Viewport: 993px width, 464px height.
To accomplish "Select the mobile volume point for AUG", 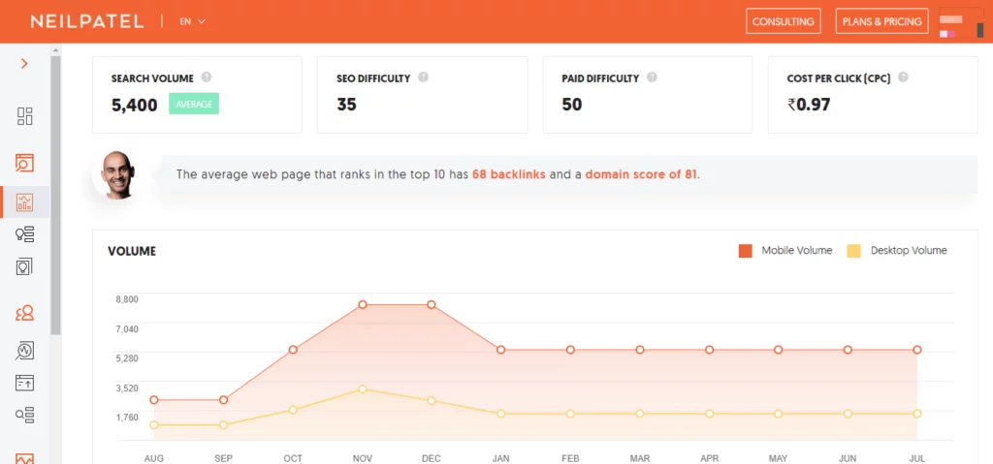I will [x=154, y=400].
